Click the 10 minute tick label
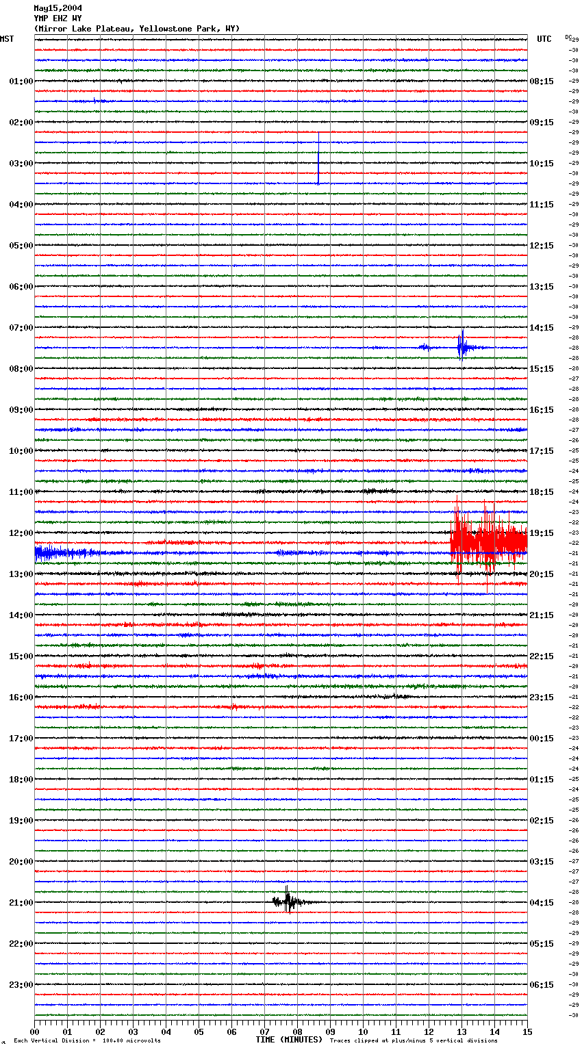Viewport: 582px width, 1050px height. [x=363, y=1032]
